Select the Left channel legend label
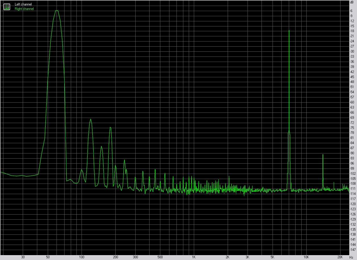Viewport: 357px width, 260px height. (23, 5)
